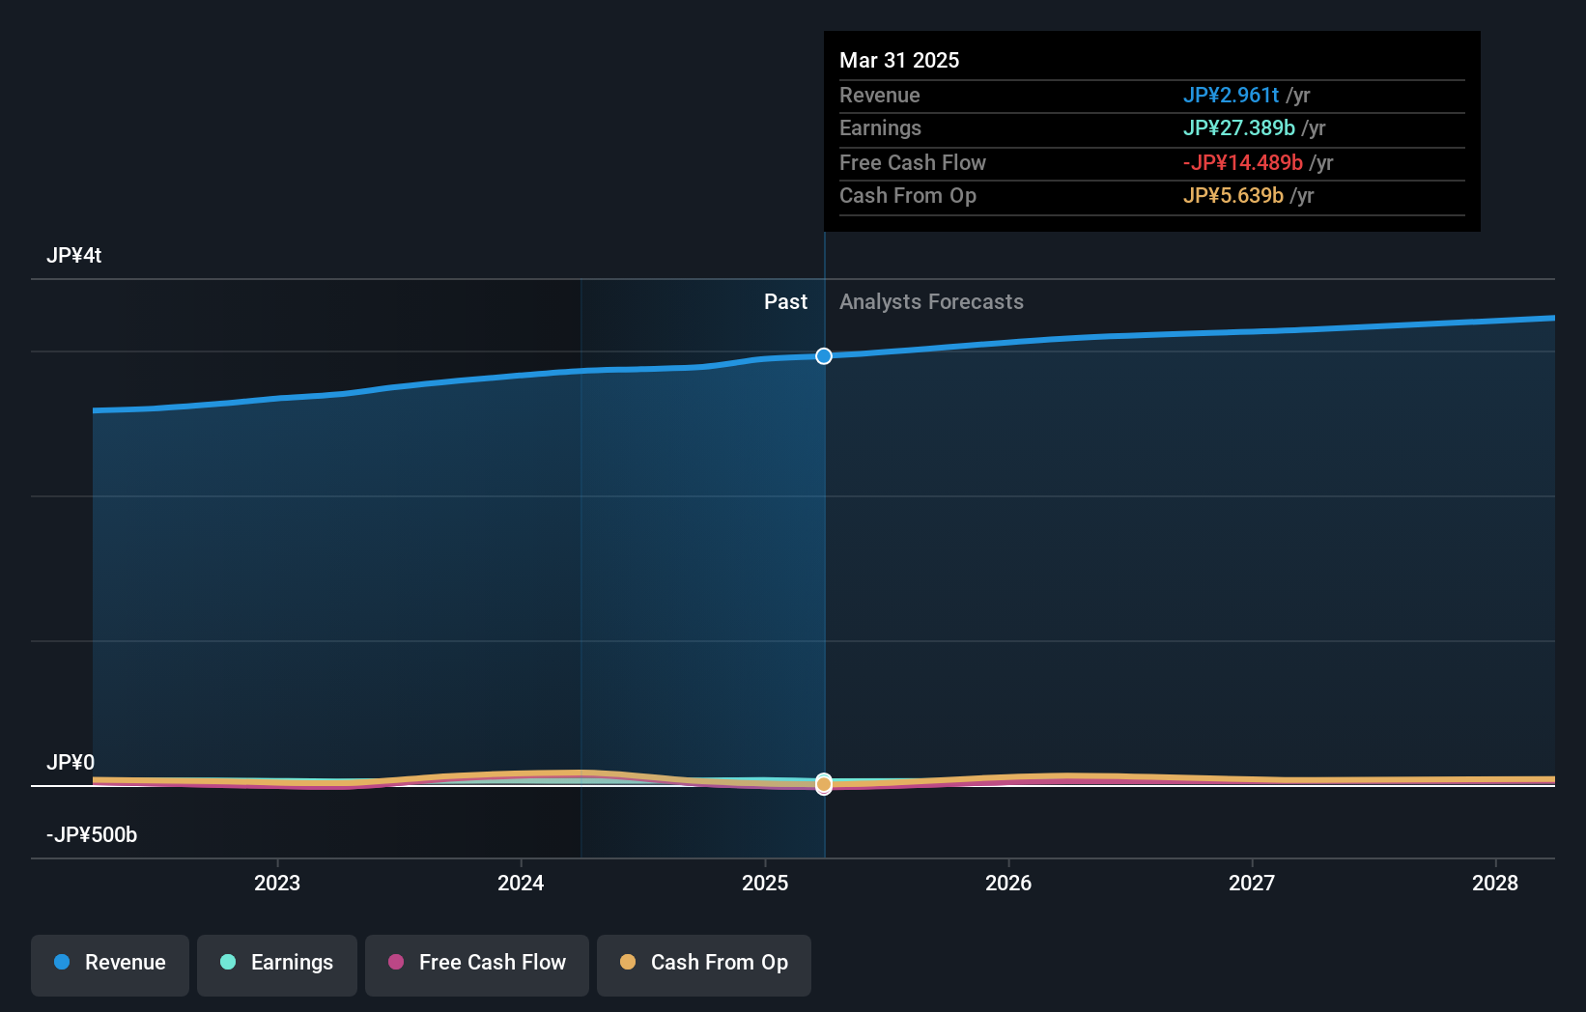This screenshot has height=1012, width=1586.
Task: Click the JP¥0 y-axis label
Action: [71, 762]
